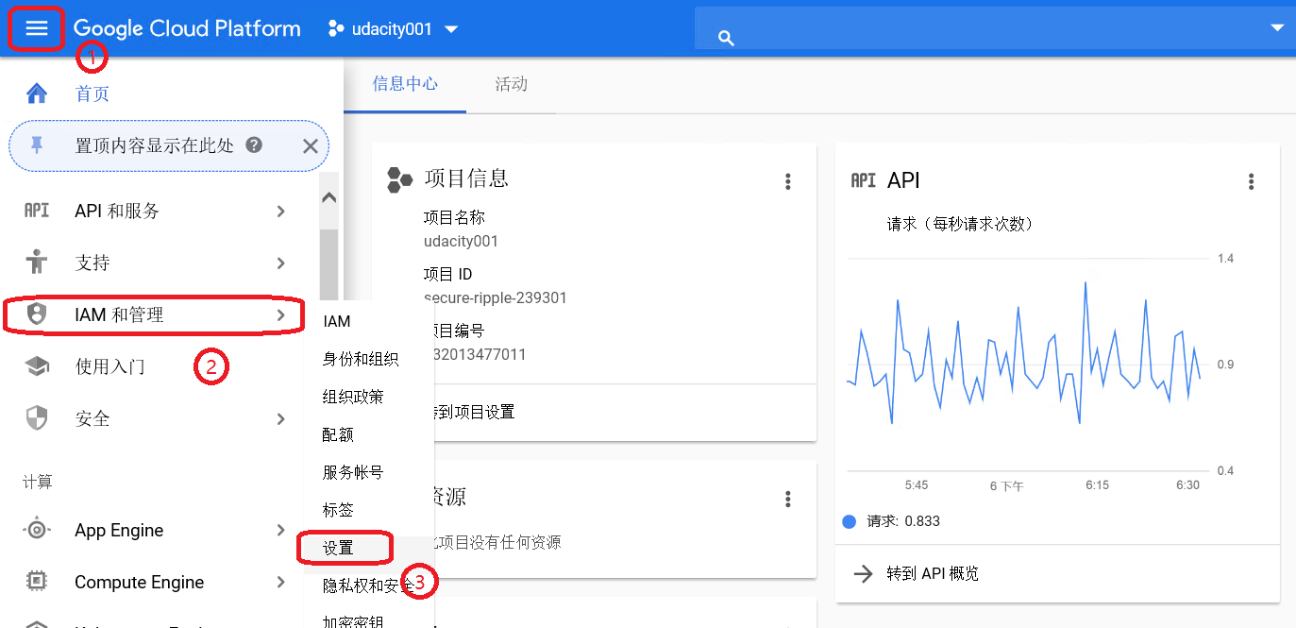1296x628 pixels.
Task: Switch to the 活动 tab
Action: point(512,84)
